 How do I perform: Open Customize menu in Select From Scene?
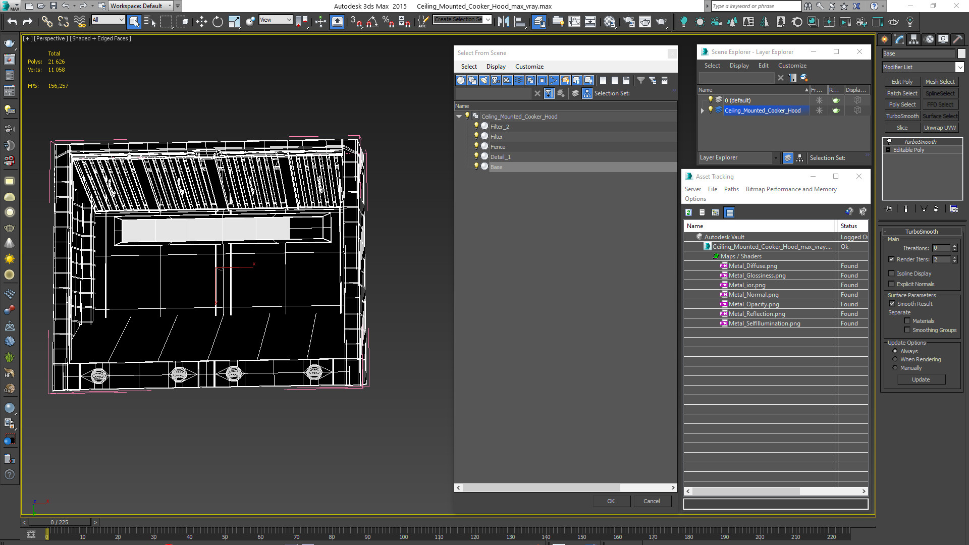click(529, 67)
